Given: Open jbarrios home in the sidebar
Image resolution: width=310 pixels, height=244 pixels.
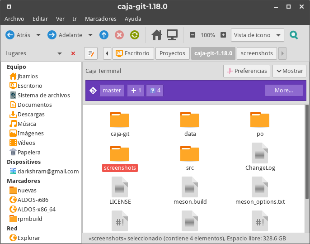Looking at the screenshot, I should coord(41,76).
